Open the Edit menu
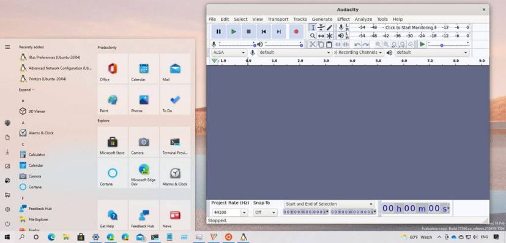Image resolution: width=506 pixels, height=243 pixels. pyautogui.click(x=225, y=20)
